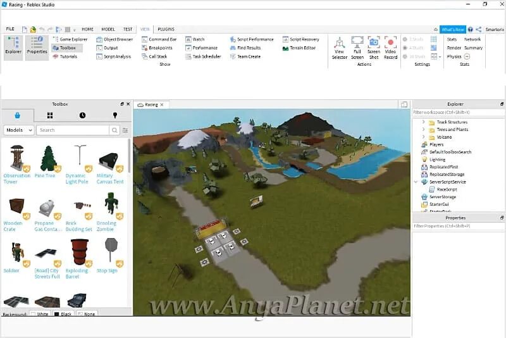506x338 pixels.
Task: Open Performance window
Action: point(201,47)
